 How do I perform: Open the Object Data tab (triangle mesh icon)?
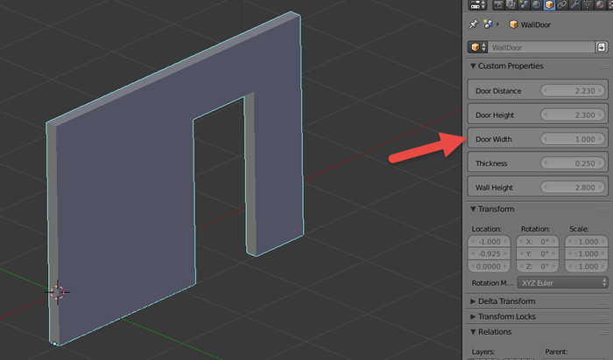pyautogui.click(x=588, y=4)
